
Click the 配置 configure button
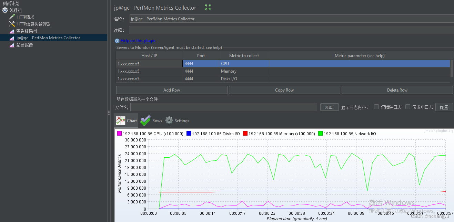[x=444, y=107]
